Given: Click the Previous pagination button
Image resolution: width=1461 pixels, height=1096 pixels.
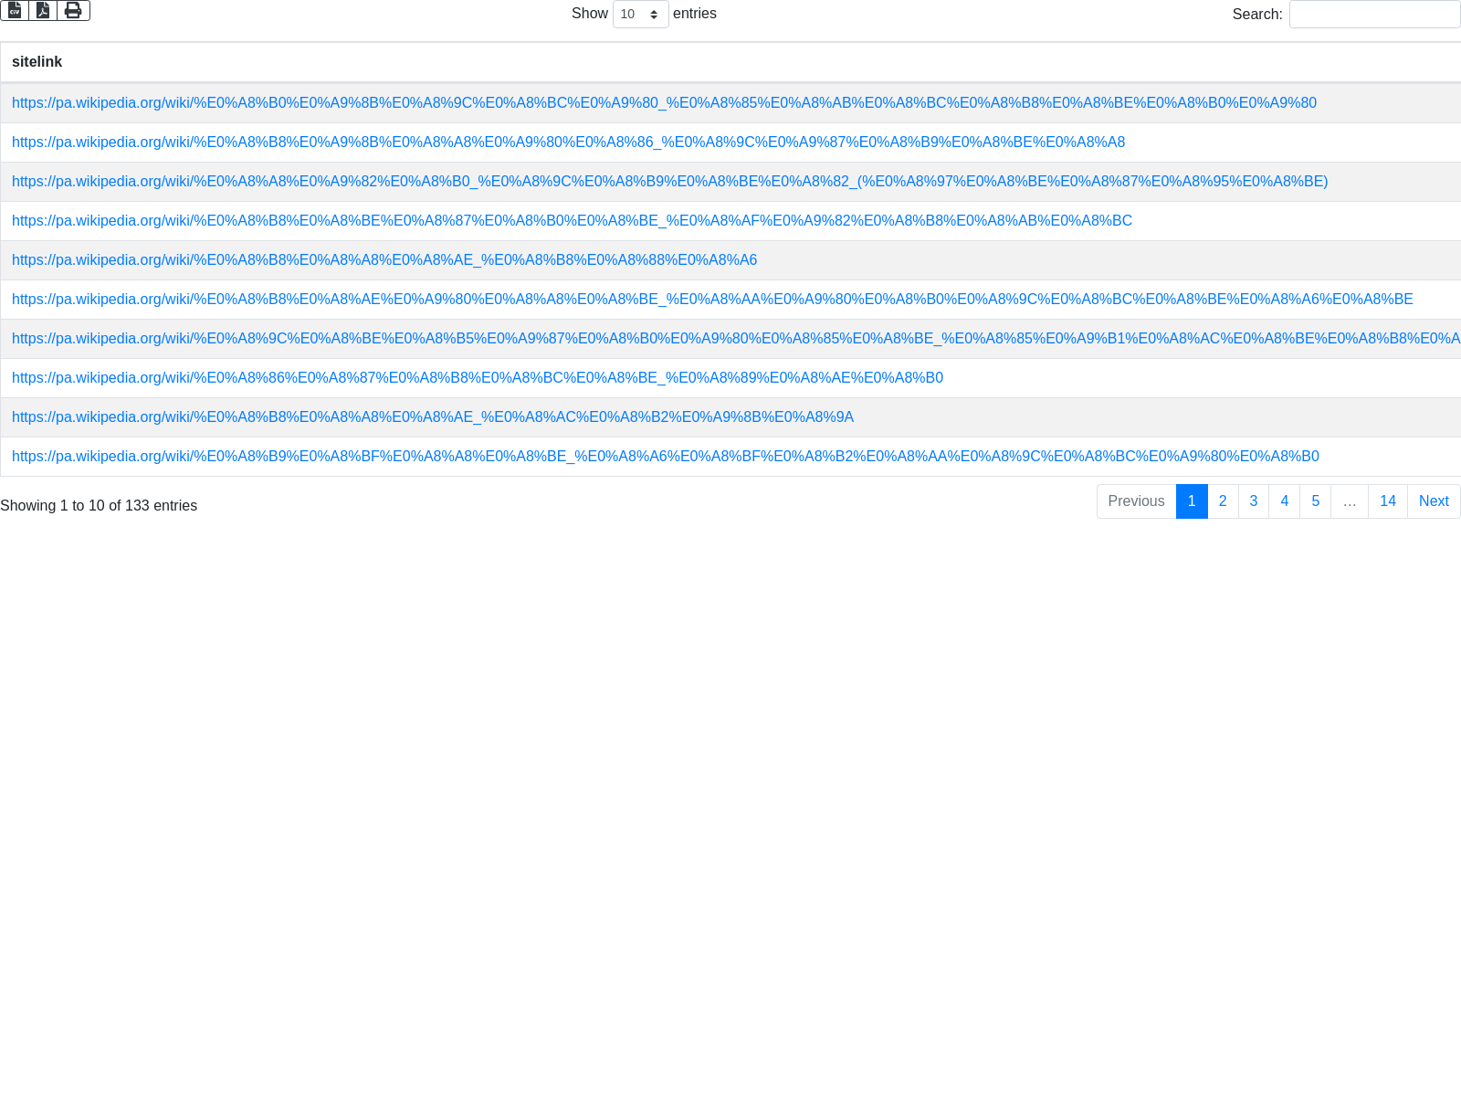Looking at the screenshot, I should [1136, 501].
